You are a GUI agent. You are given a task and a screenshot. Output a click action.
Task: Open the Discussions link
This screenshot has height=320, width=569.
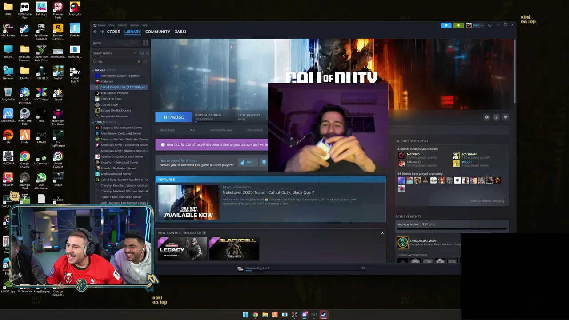pyautogui.click(x=255, y=130)
